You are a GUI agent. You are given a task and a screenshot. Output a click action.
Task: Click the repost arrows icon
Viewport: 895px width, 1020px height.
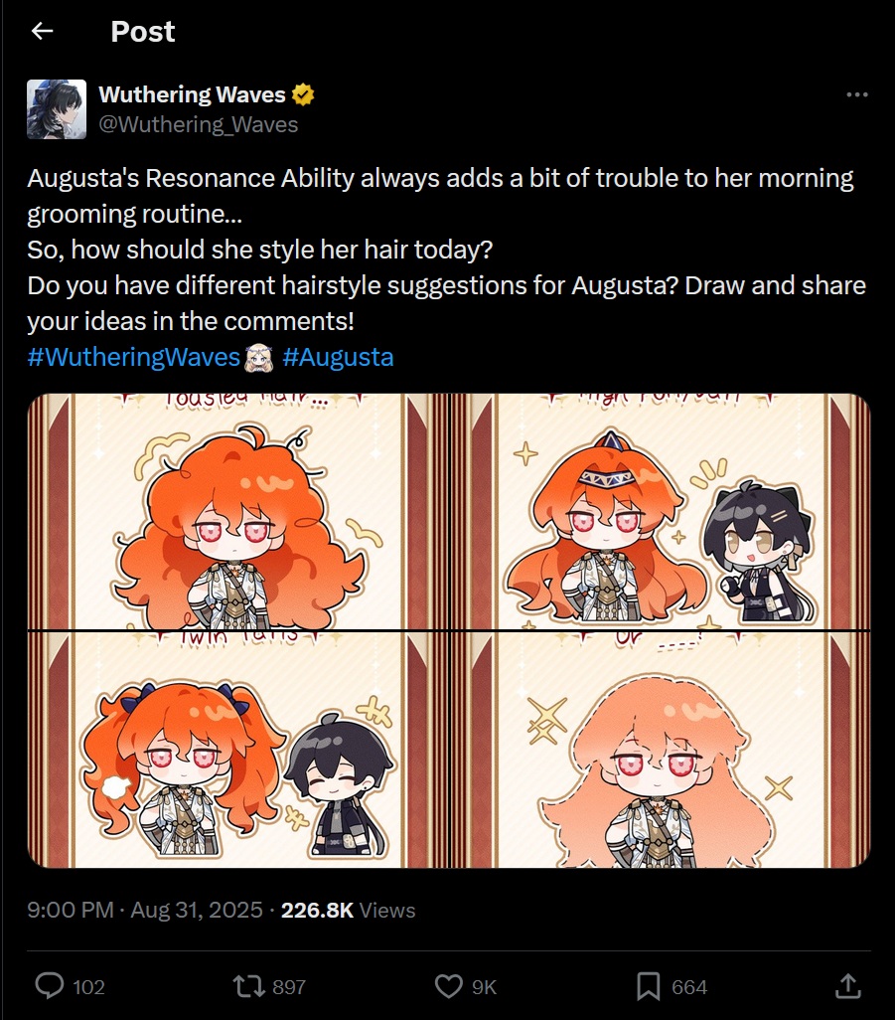click(x=249, y=986)
